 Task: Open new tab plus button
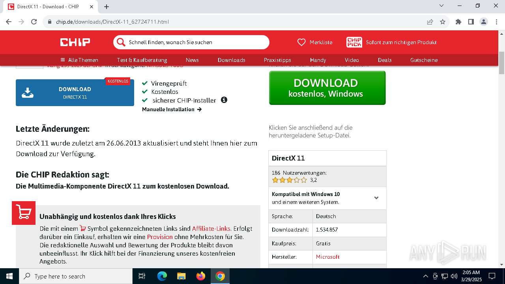[107, 7]
